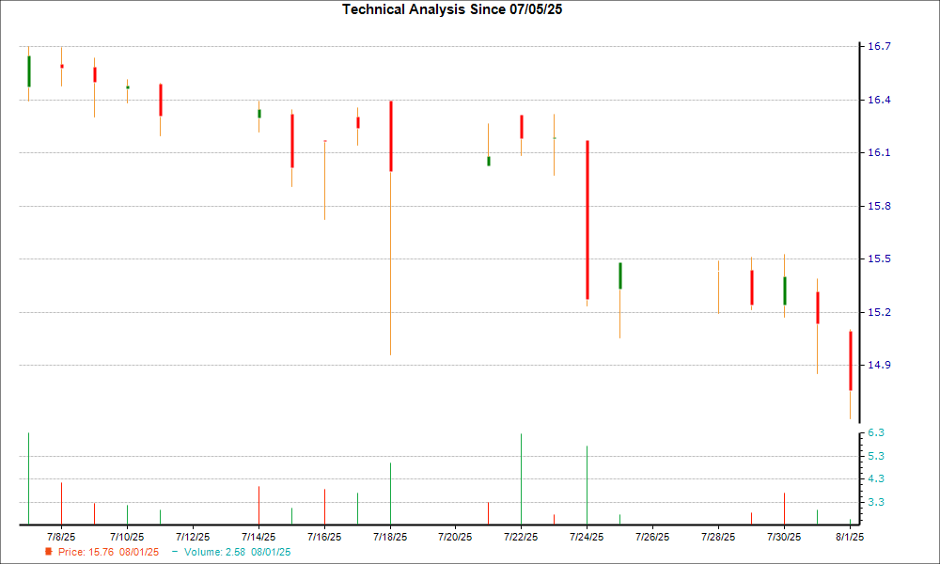Select the red candlestick on 7/22/25
This screenshot has height=564, width=940.
[522, 127]
